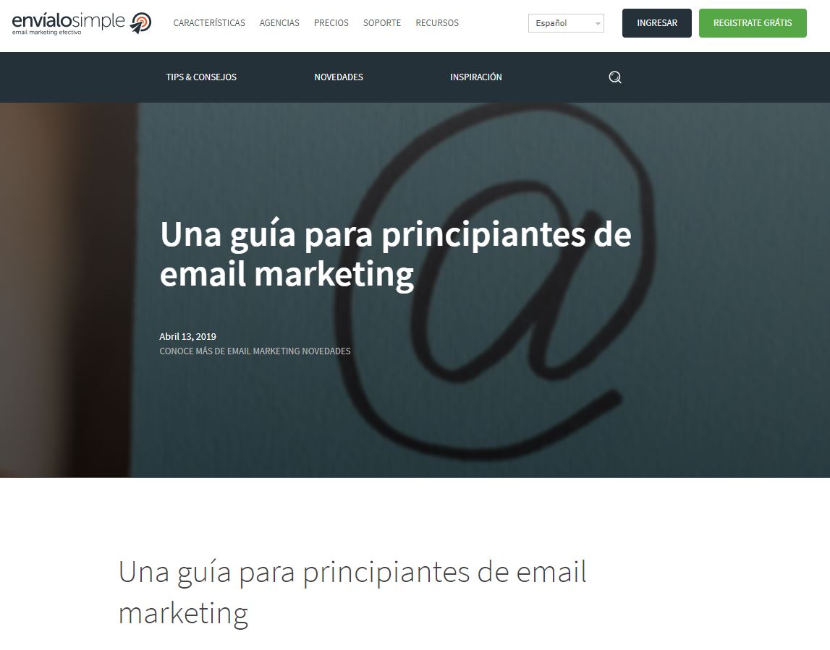This screenshot has height=650, width=830.
Task: Follow the Conoce más de email marketing link
Action: click(229, 351)
